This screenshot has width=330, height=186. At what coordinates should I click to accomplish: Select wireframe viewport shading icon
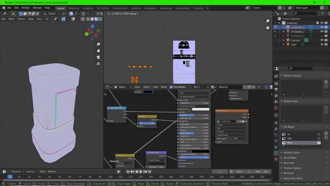pos(88,19)
